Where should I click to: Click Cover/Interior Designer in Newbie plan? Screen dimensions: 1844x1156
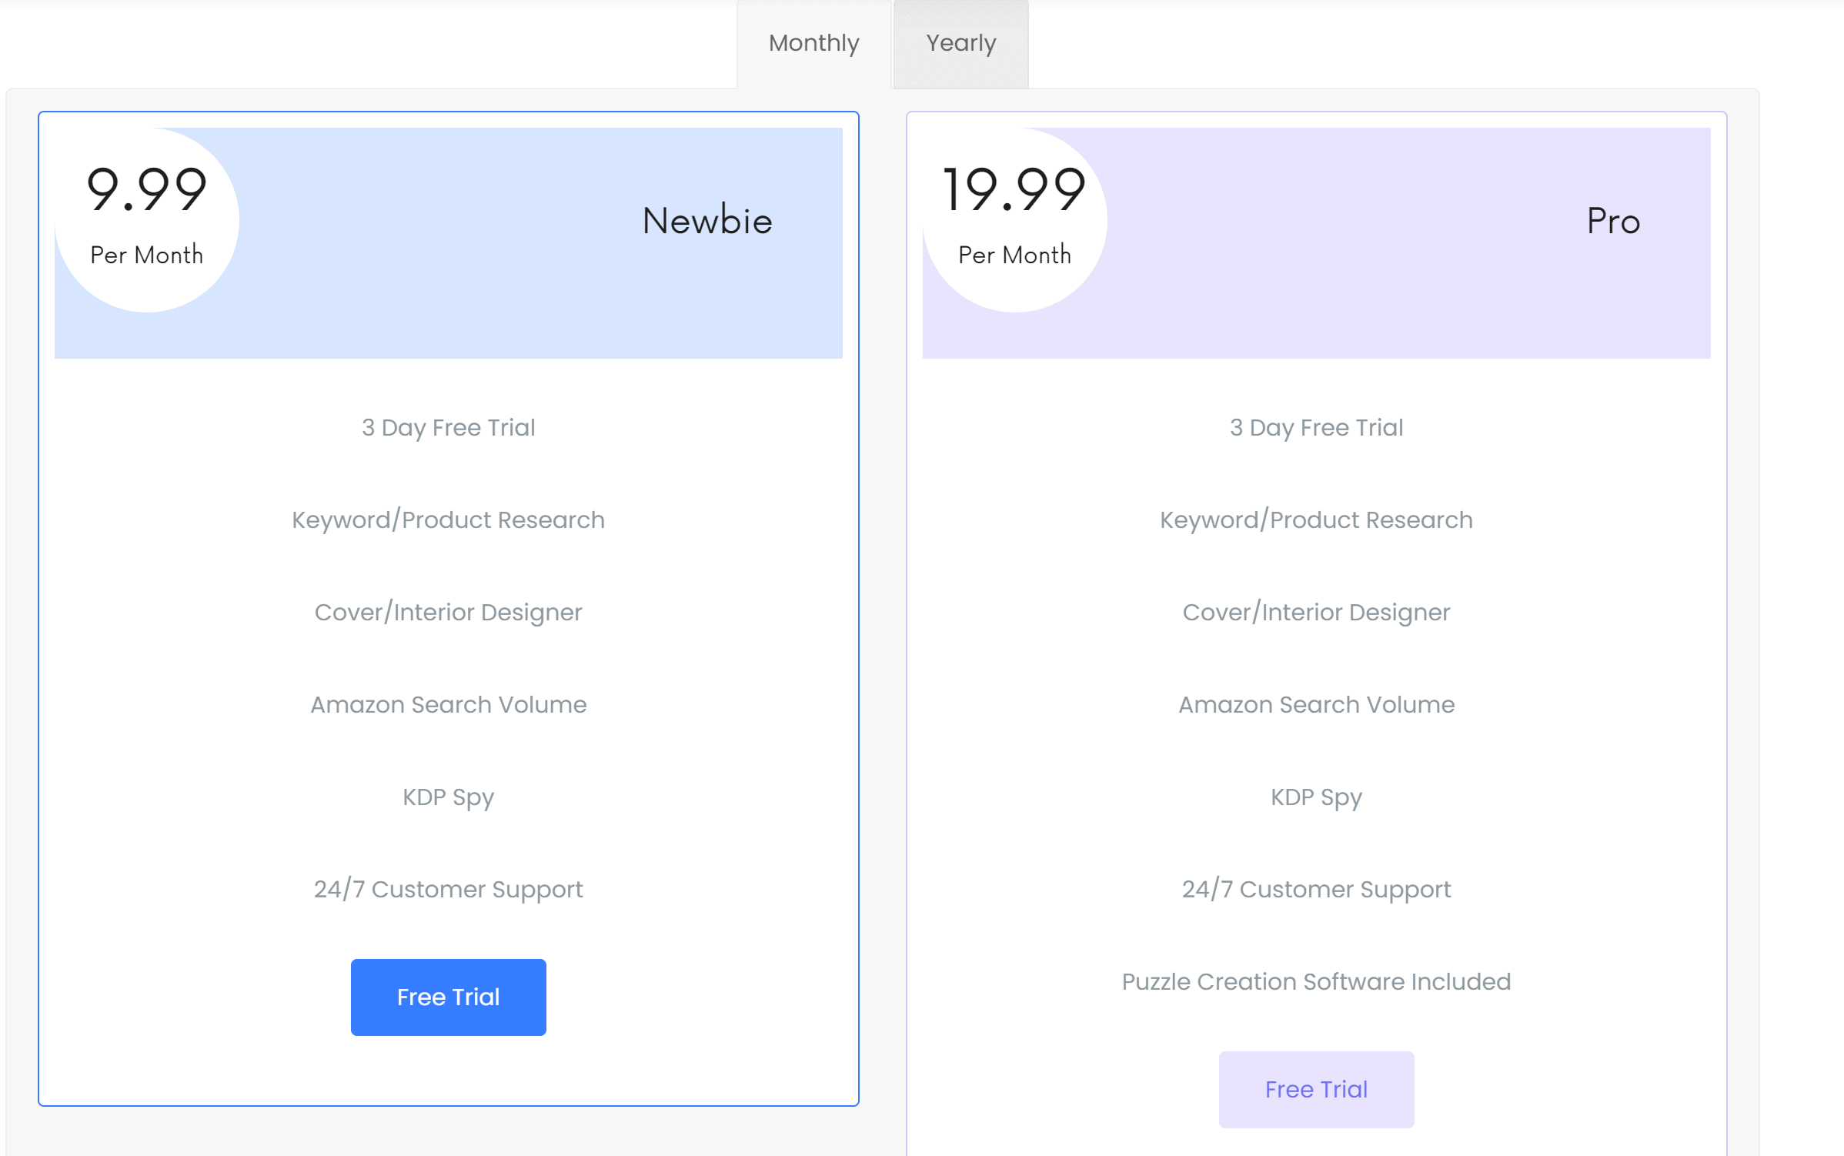coord(448,612)
